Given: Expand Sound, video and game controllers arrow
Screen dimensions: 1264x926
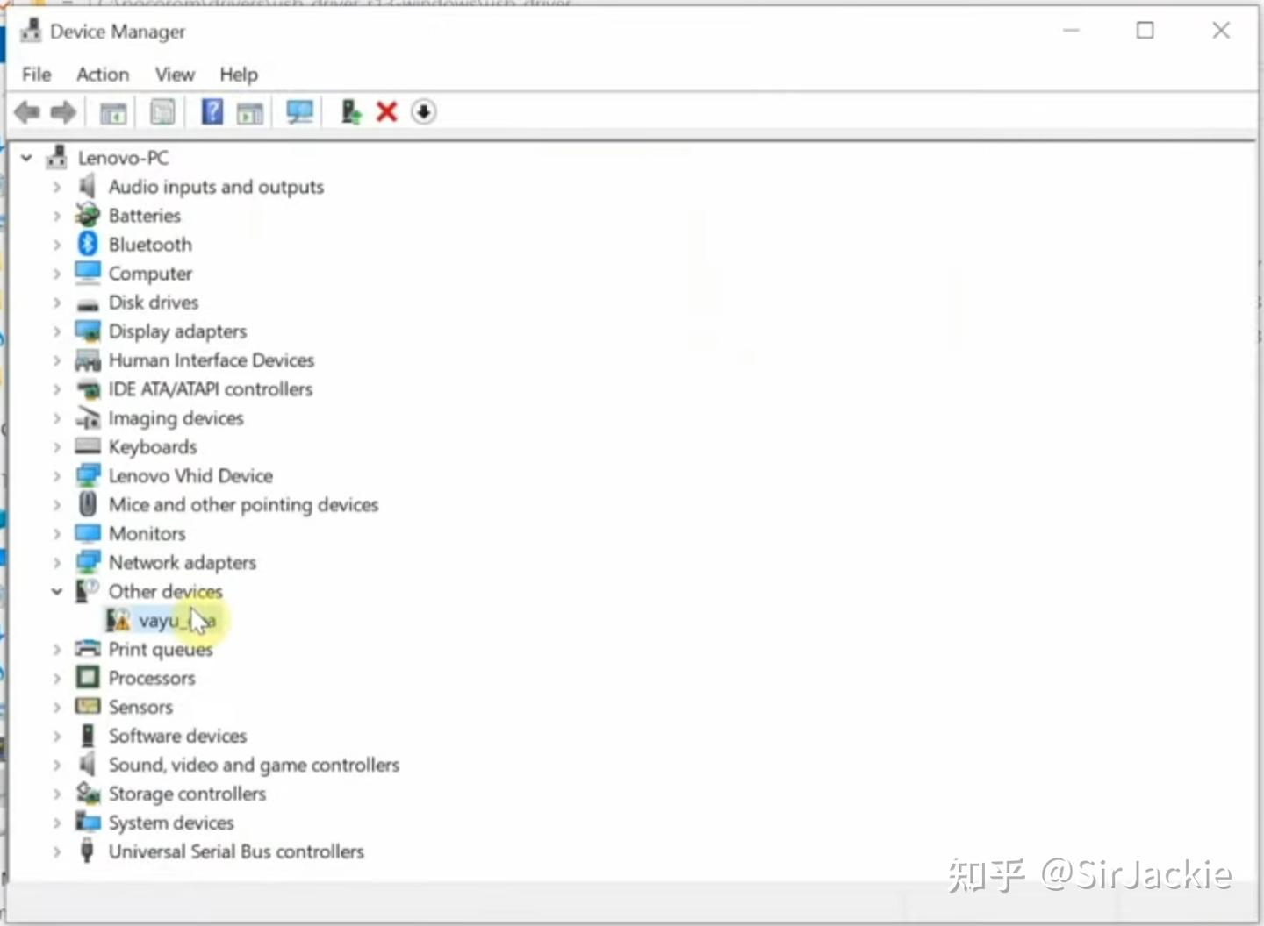Looking at the screenshot, I should point(57,765).
